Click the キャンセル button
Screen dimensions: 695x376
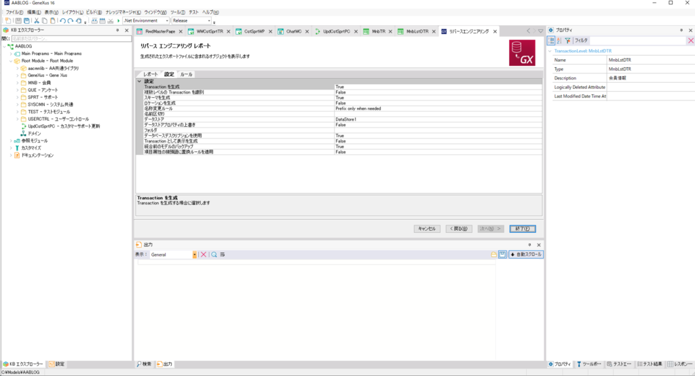click(x=427, y=229)
